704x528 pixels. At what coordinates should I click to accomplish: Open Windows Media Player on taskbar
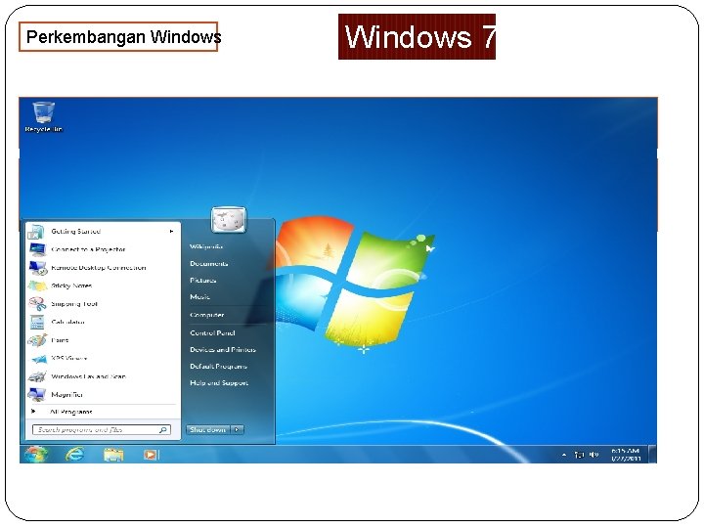pyautogui.click(x=151, y=455)
